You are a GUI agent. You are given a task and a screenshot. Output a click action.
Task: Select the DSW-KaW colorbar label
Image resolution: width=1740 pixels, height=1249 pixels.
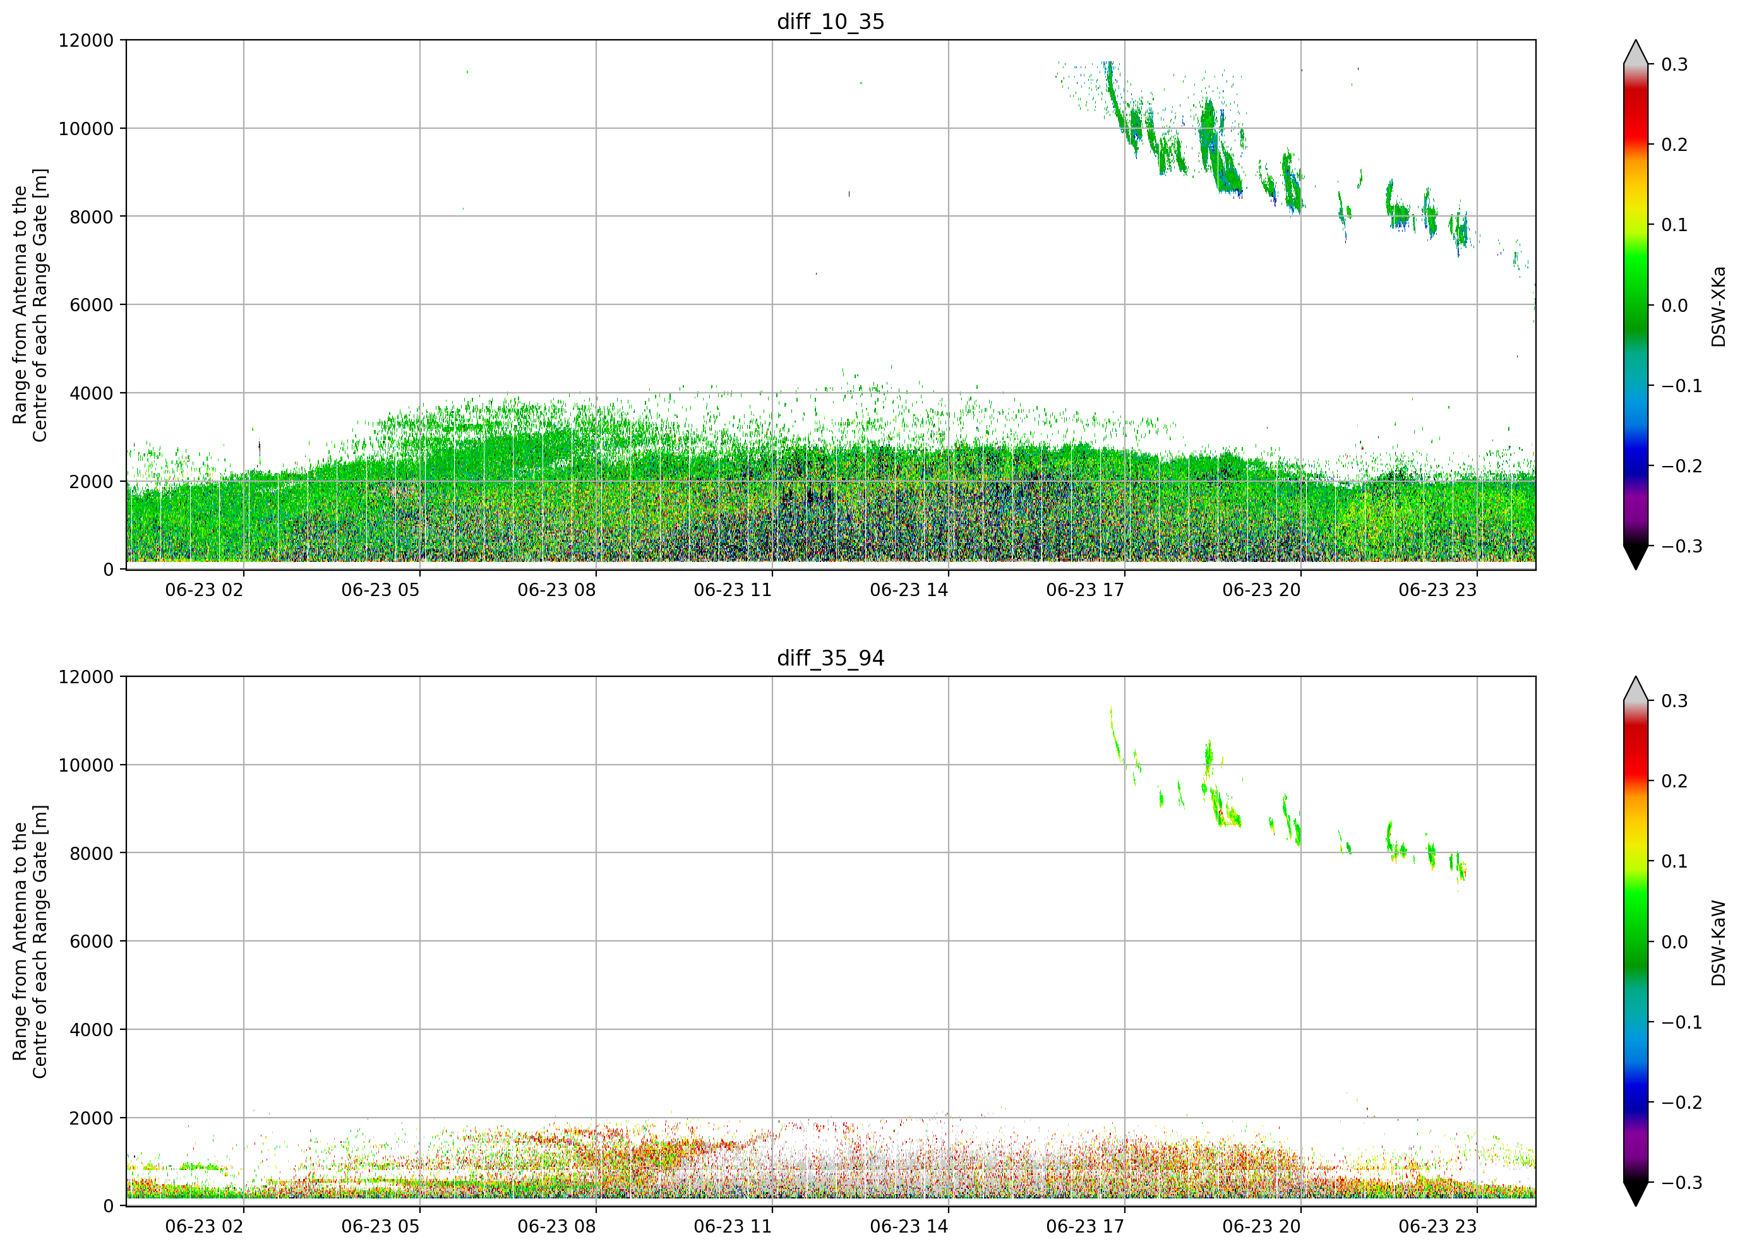click(1719, 943)
